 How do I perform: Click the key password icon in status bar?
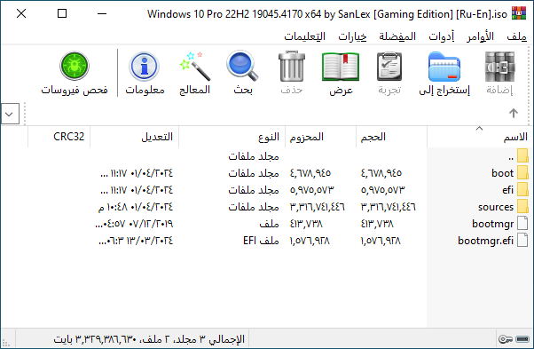tap(506, 339)
